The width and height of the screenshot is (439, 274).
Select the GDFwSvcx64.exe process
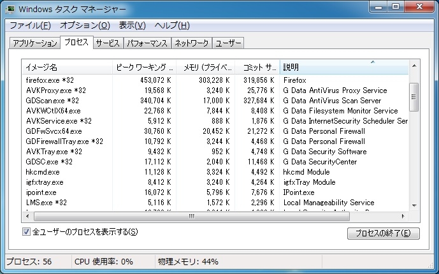point(215,131)
